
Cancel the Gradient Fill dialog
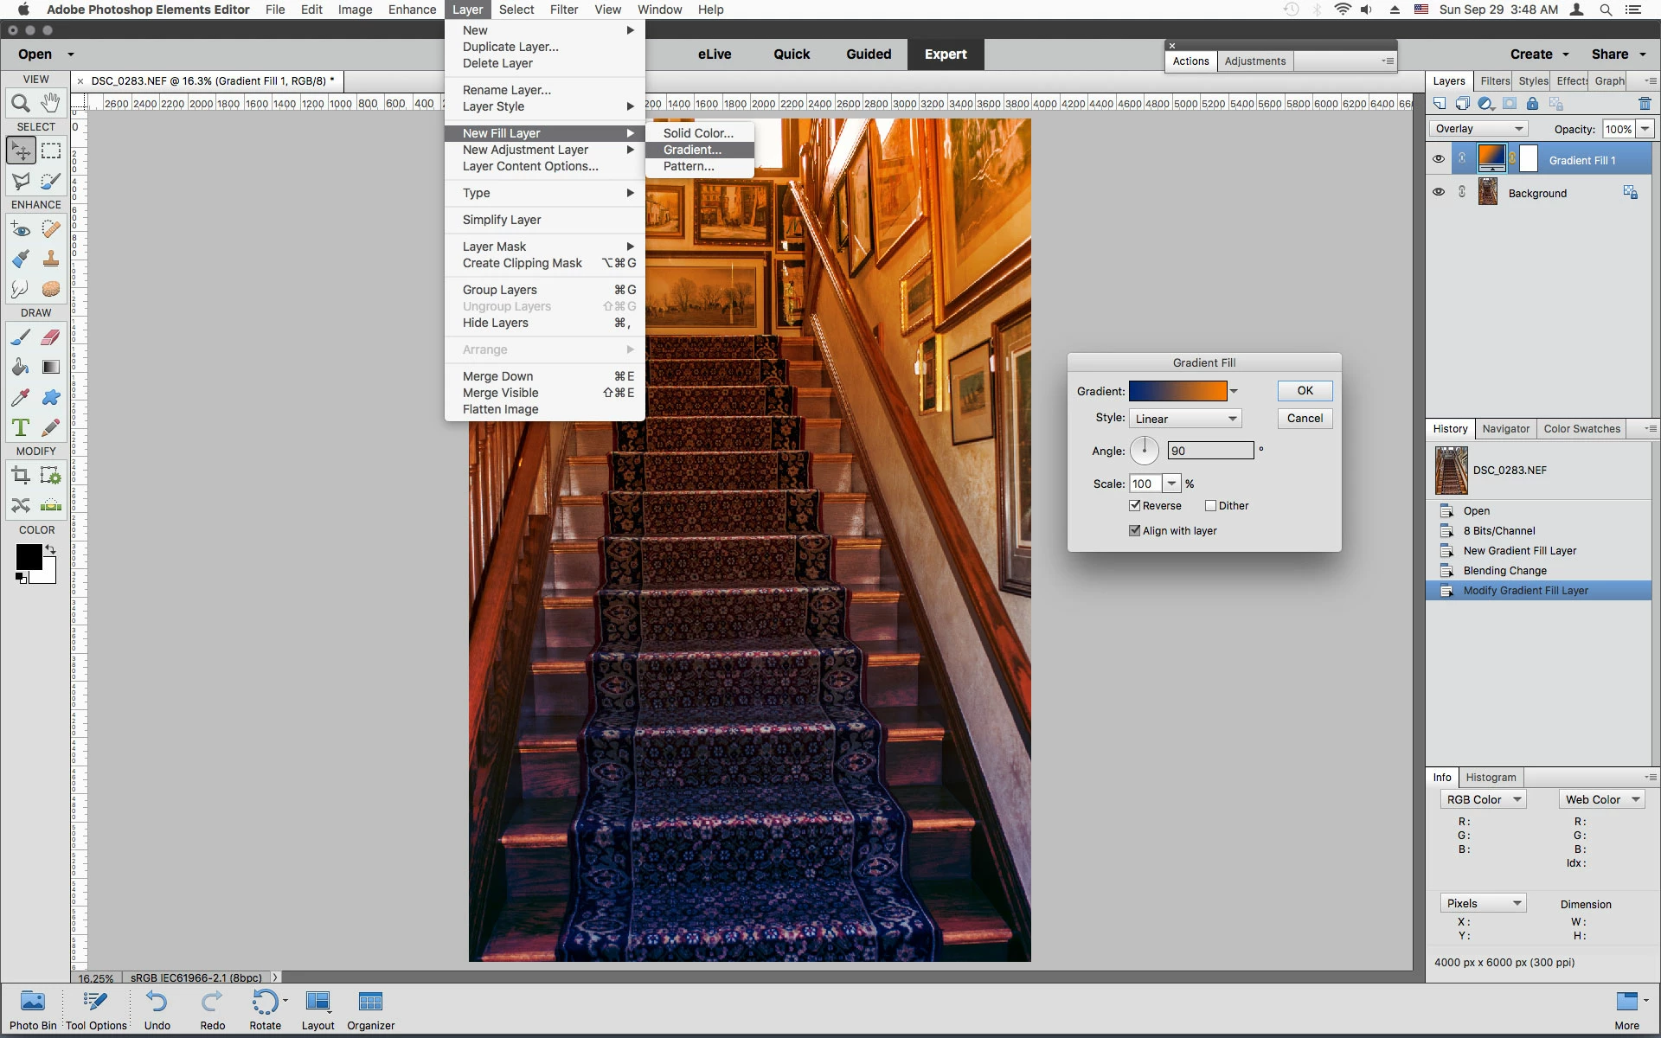coord(1305,419)
